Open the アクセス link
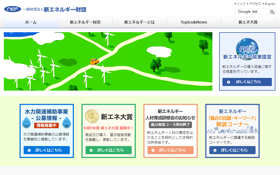 tap(255, 4)
